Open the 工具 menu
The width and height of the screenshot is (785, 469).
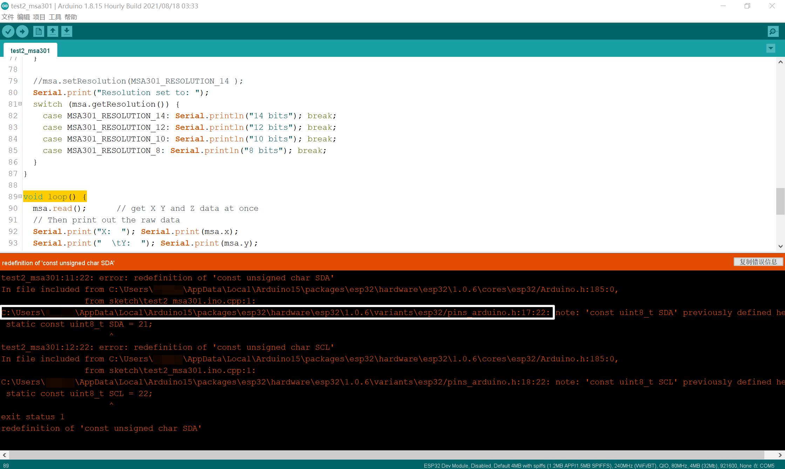coord(55,17)
